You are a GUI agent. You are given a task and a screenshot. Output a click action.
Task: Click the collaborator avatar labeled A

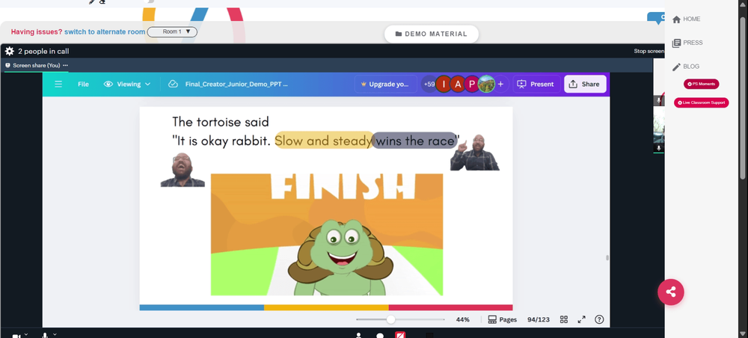458,84
